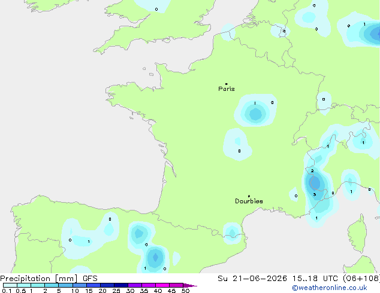Screen dimensions: 380x293
Task: Pick the palest legend swatch between 0.1 and 0.5
Action: pyautogui.click(x=10, y=285)
